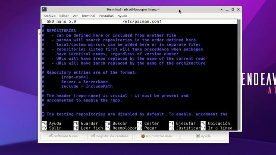Click the roll-up arrow window button
The width and height of the screenshot is (276, 155).
point(221,9)
